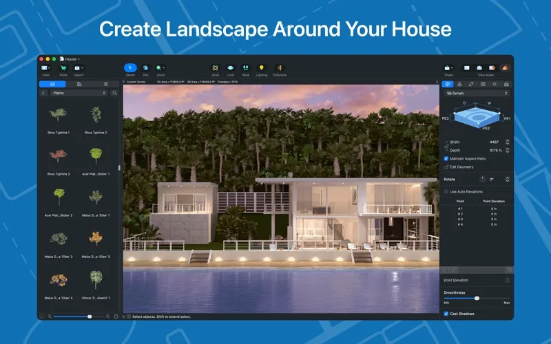Open the Store cart icon

pyautogui.click(x=63, y=68)
